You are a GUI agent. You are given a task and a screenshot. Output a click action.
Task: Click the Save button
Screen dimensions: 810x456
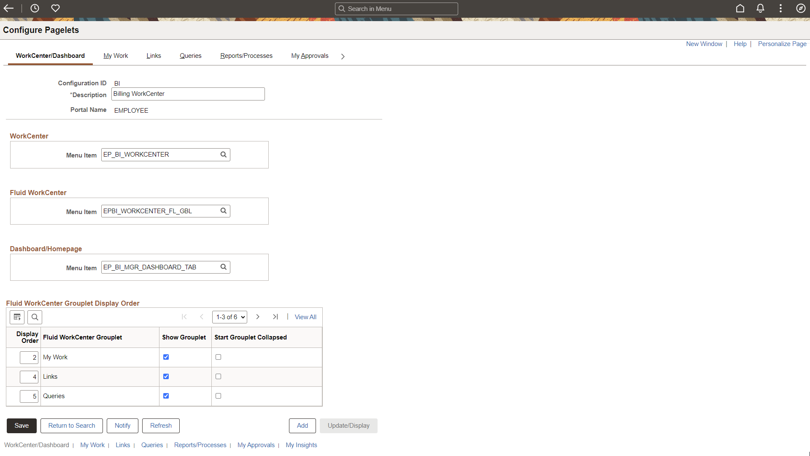tap(21, 426)
